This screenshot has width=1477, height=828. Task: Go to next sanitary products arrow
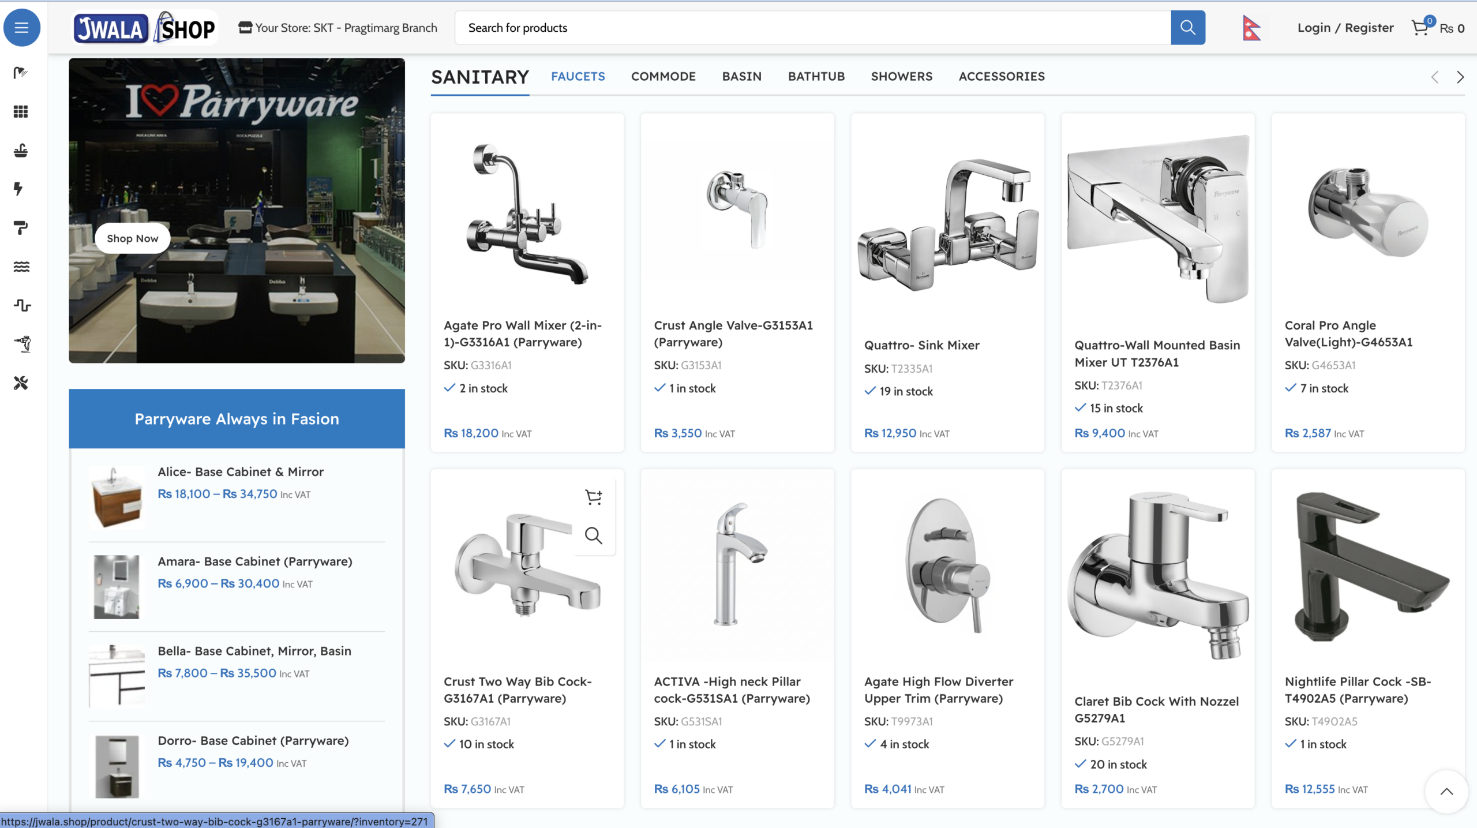pyautogui.click(x=1460, y=77)
